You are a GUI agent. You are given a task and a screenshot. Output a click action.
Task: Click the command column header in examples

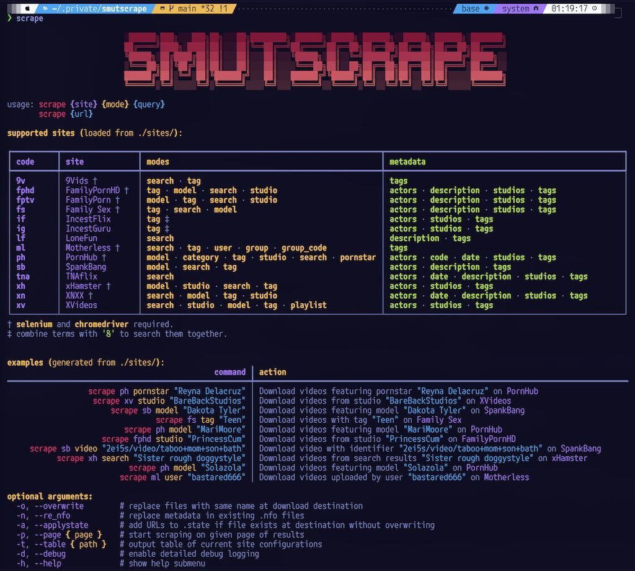[x=230, y=372]
